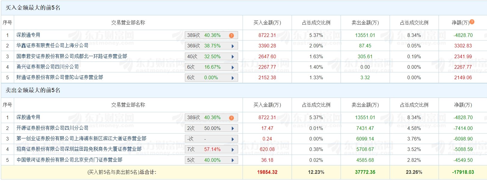Click sell ratio 4.58% cell
The width and height of the screenshot is (487, 181).
tap(414, 128)
